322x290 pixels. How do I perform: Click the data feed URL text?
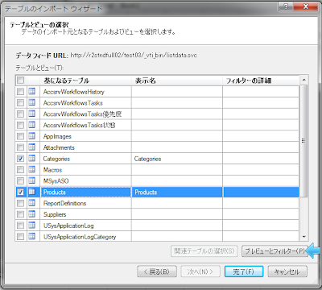click(134, 56)
